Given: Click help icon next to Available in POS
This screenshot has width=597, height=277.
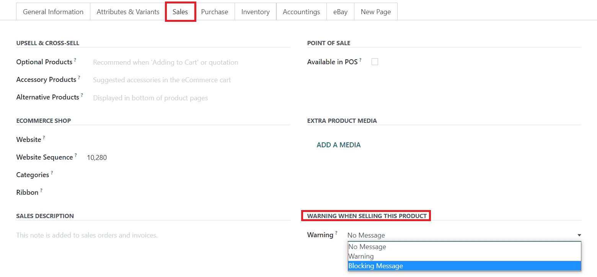Looking at the screenshot, I should click(x=360, y=60).
